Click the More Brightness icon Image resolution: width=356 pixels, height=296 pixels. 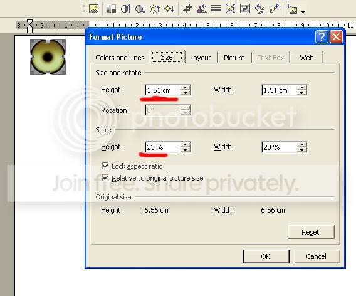point(155,9)
